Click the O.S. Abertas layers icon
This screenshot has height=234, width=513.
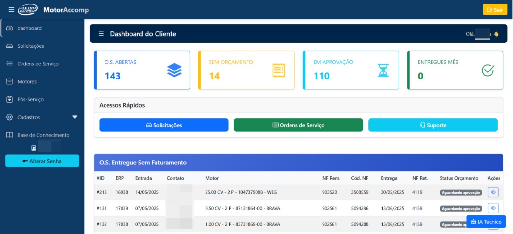[x=174, y=70]
